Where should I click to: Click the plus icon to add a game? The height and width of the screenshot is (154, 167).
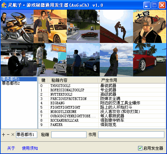click(3, 135)
